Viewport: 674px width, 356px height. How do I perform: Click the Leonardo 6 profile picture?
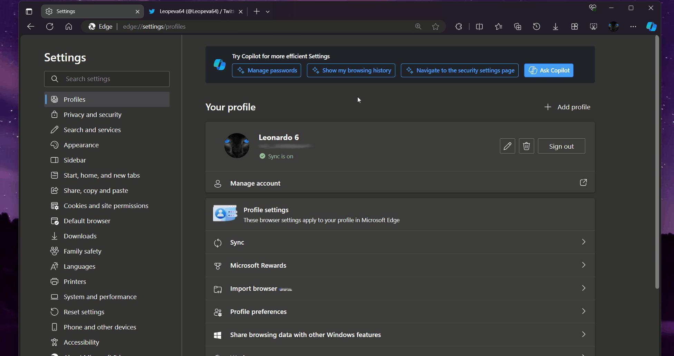pyautogui.click(x=237, y=146)
